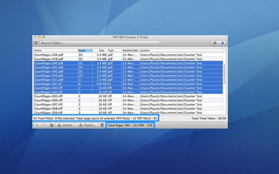Viewport: 279px width, 174px height.
Task: Click the Total Time Taken status text
Action: coord(209,118)
